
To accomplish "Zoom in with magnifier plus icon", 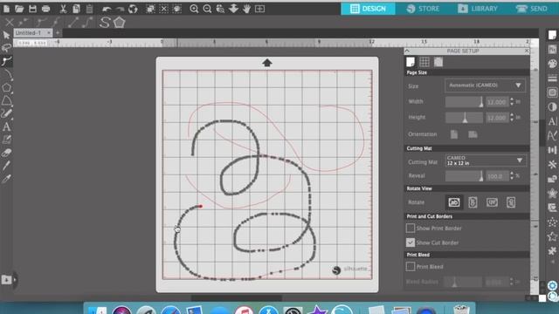I will tap(194, 9).
